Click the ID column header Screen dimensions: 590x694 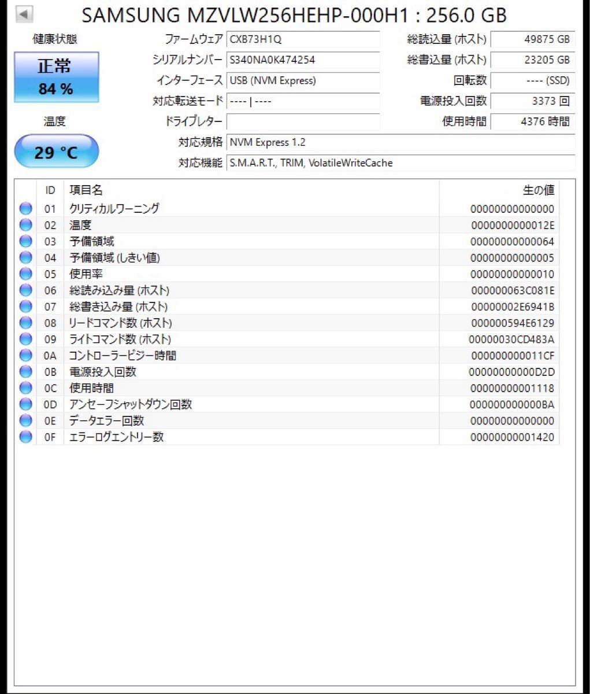(x=50, y=190)
